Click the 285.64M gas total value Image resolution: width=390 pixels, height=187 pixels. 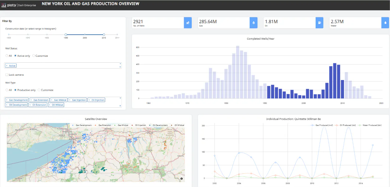click(x=208, y=22)
